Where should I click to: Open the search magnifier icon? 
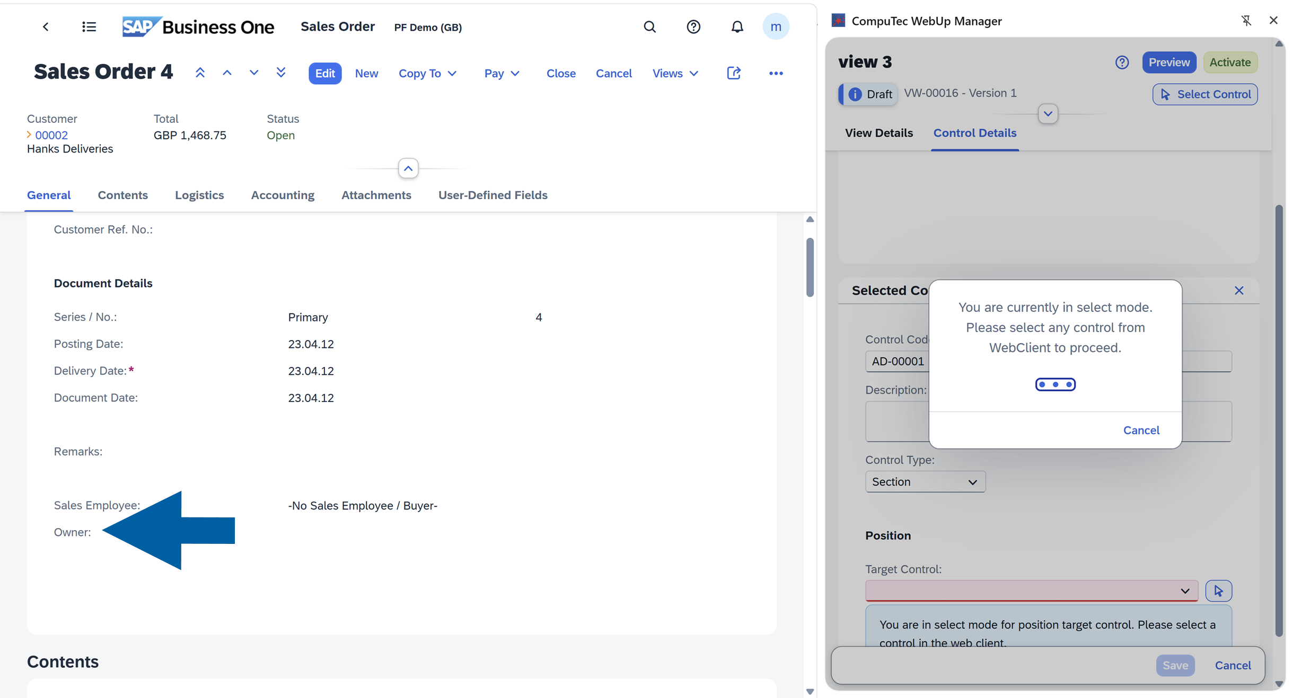coord(649,26)
